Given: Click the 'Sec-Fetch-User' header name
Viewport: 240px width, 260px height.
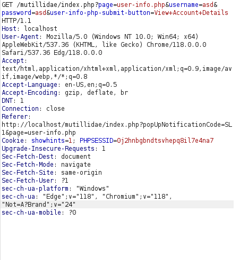Looking at the screenshot, I should coord(28,181).
